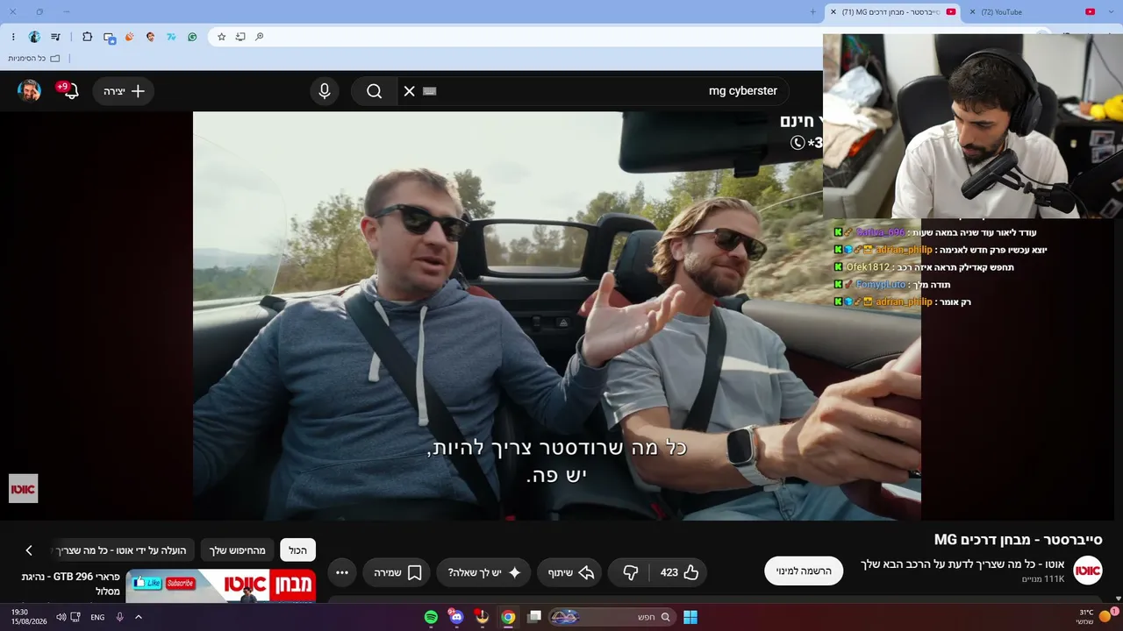The image size is (1123, 631).
Task: Open the 31°C weather widget
Action: coord(1093,617)
